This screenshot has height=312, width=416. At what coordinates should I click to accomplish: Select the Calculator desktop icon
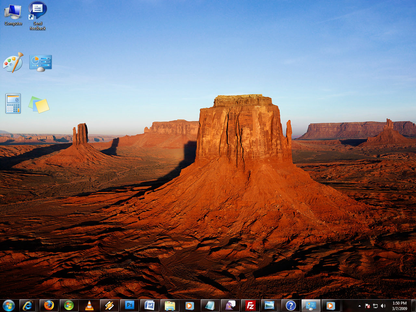coord(13,104)
